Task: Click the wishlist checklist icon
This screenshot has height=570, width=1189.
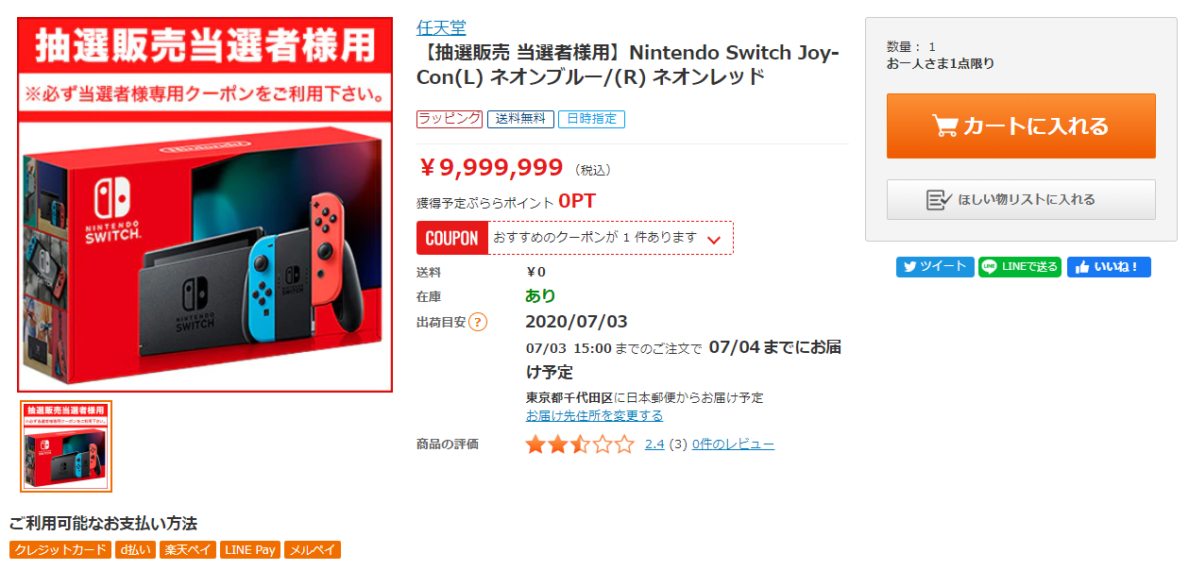Action: pyautogui.click(x=939, y=199)
